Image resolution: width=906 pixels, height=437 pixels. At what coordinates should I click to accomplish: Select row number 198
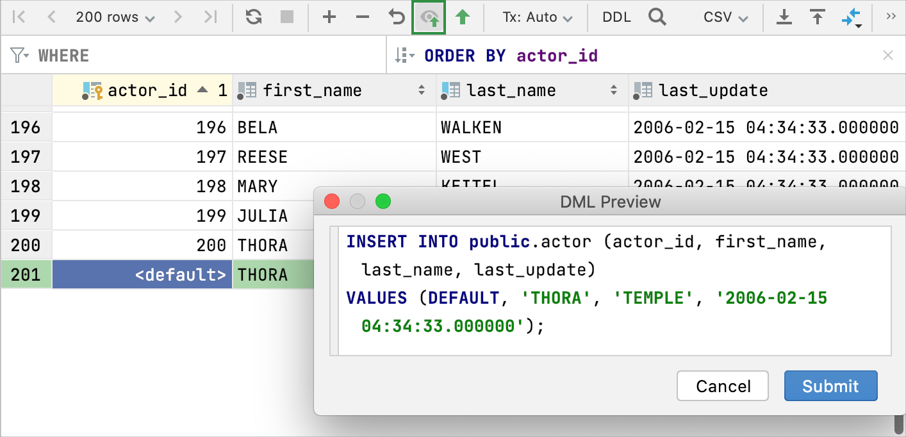point(26,186)
